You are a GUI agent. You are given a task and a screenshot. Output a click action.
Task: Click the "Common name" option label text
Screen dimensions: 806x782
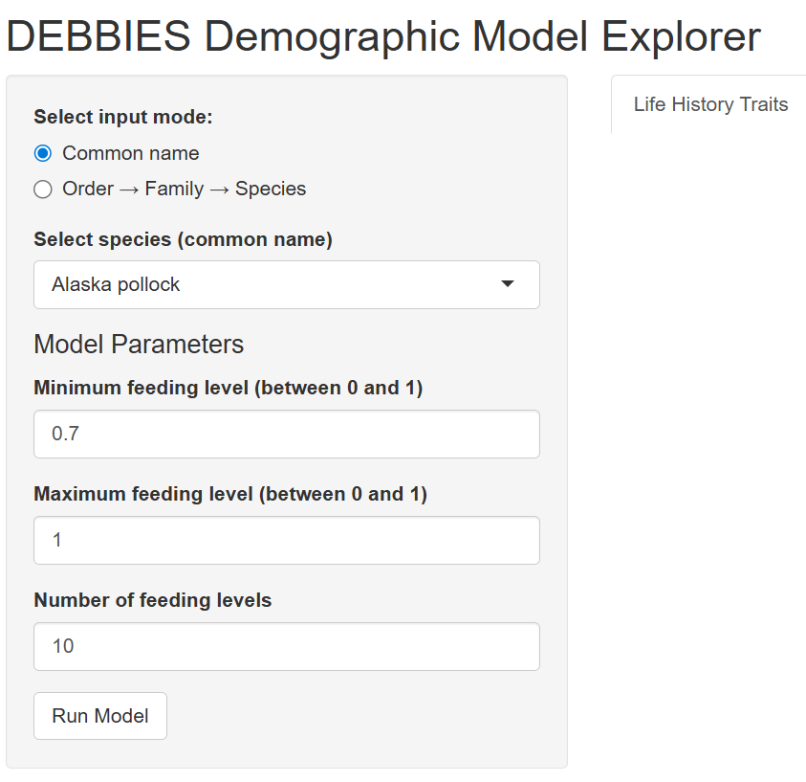point(131,153)
